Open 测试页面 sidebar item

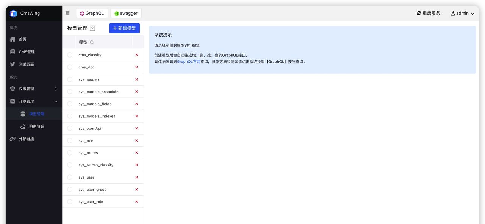(x=34, y=64)
